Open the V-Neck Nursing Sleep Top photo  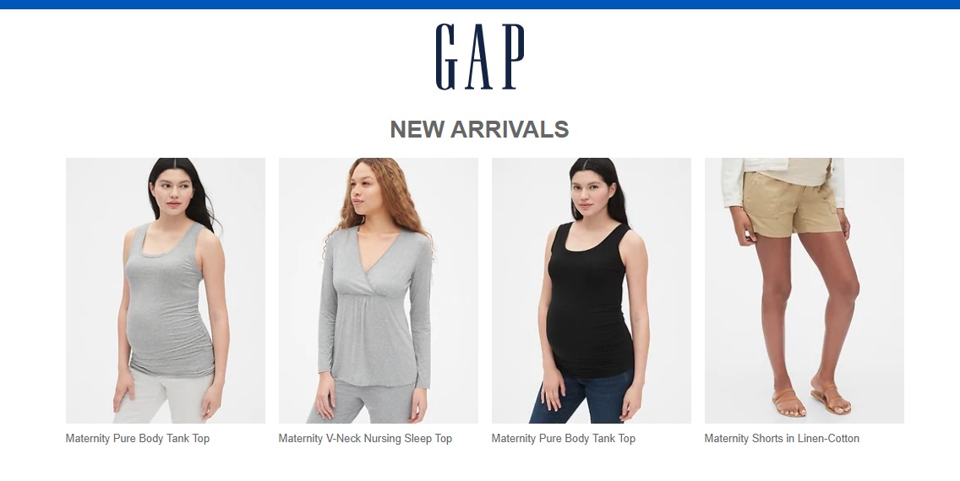click(x=379, y=290)
